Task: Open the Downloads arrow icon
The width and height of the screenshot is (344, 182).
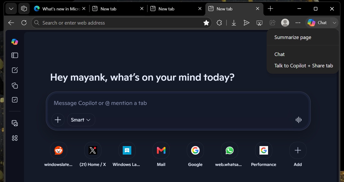Action: (234, 23)
